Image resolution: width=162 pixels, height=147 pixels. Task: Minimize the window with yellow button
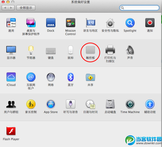[x=8, y=2]
